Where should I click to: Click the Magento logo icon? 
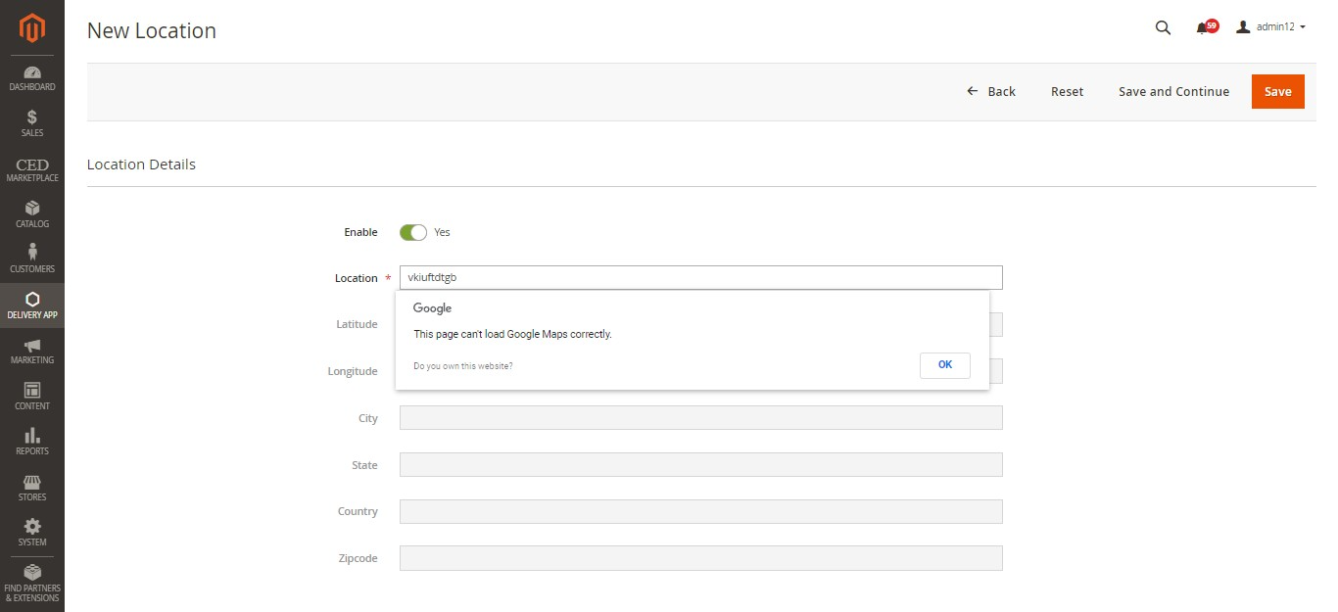(x=32, y=29)
